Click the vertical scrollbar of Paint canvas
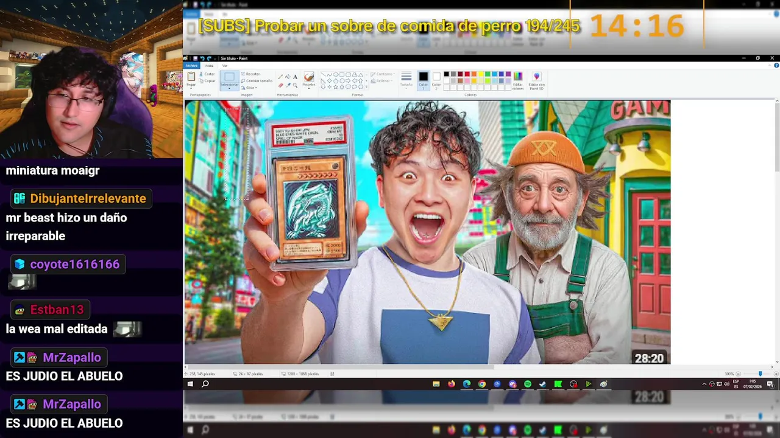The image size is (780, 438). point(777,137)
